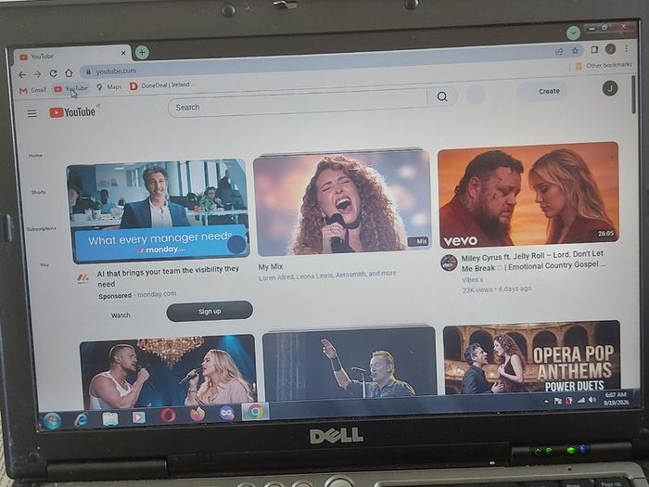
Task: Show hidden system tray icons
Action: pos(546,402)
